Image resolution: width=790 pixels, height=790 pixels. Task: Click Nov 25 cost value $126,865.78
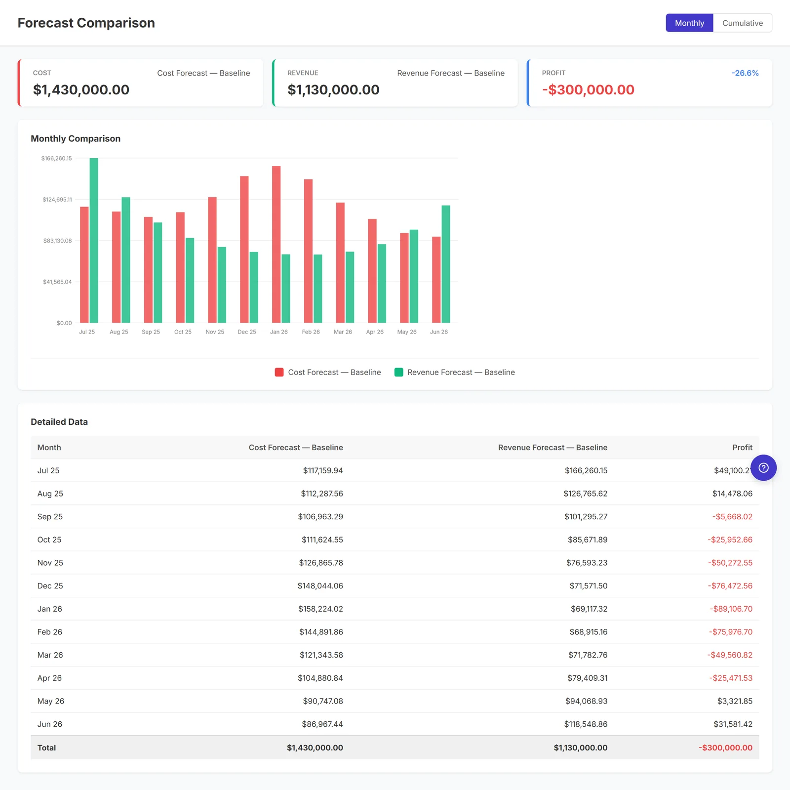coord(321,563)
